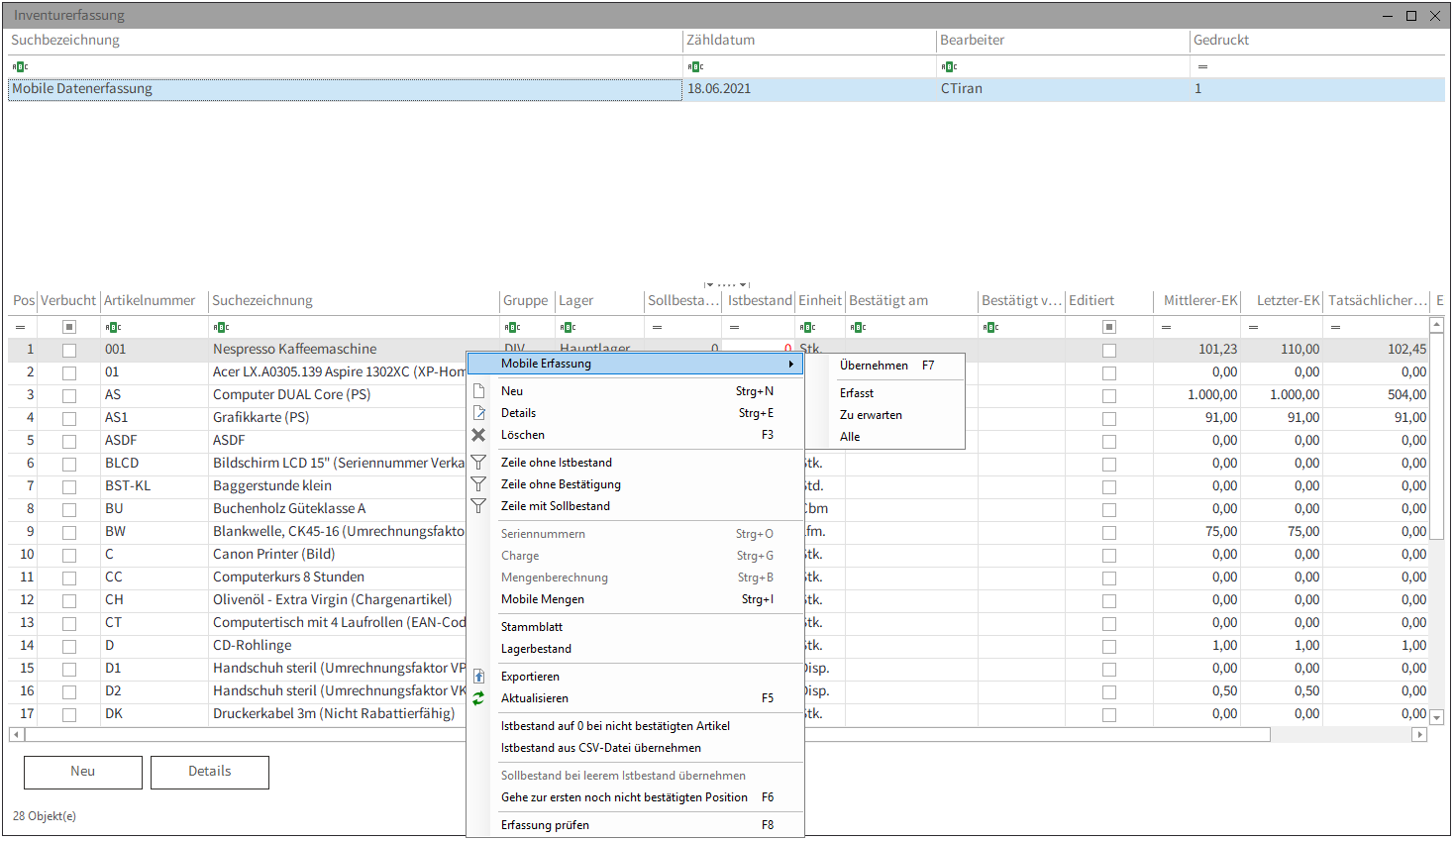Choose Alle in the submenu

coord(850,437)
